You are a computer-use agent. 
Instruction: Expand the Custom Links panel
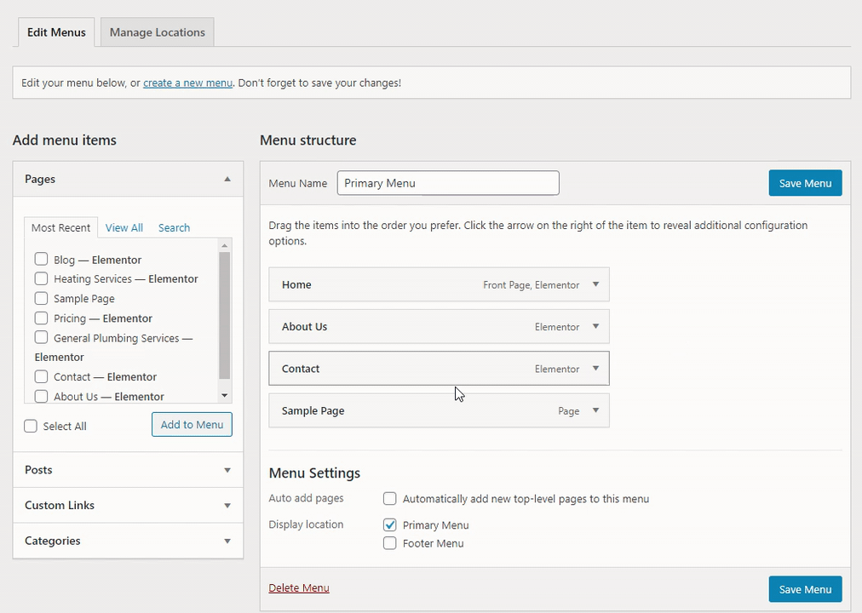point(227,506)
